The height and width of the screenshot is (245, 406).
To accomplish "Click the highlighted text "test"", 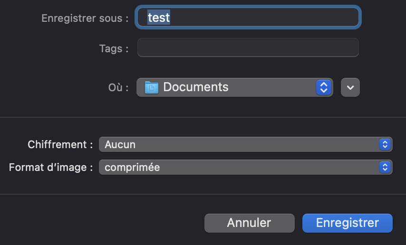I will point(159,18).
